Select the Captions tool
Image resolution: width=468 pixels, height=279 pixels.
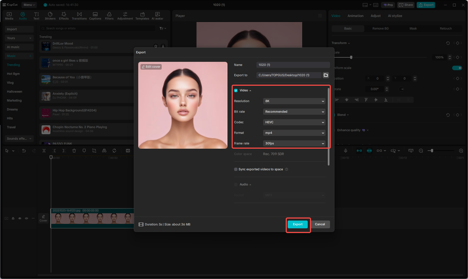95,16
